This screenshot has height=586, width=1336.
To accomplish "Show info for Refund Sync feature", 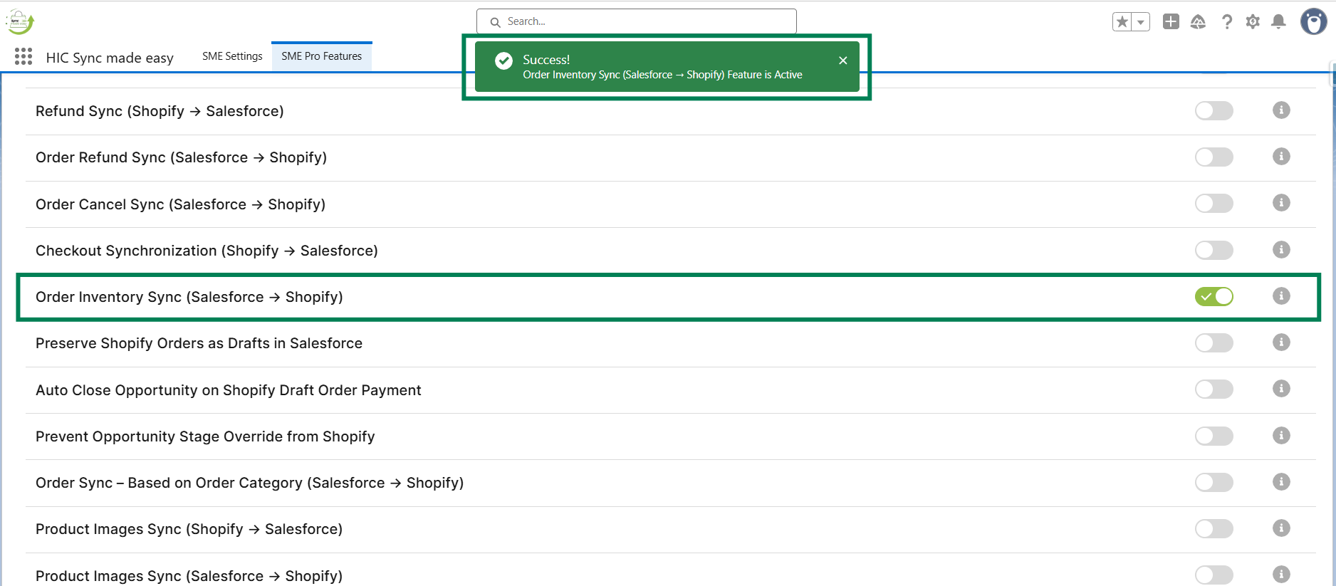I will (1281, 110).
